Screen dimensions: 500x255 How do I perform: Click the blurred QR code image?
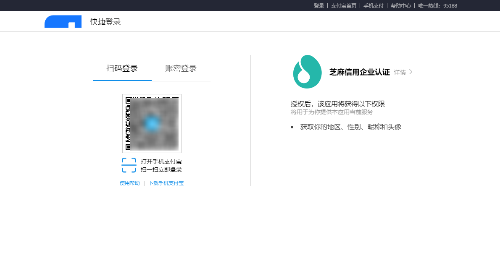(x=152, y=123)
